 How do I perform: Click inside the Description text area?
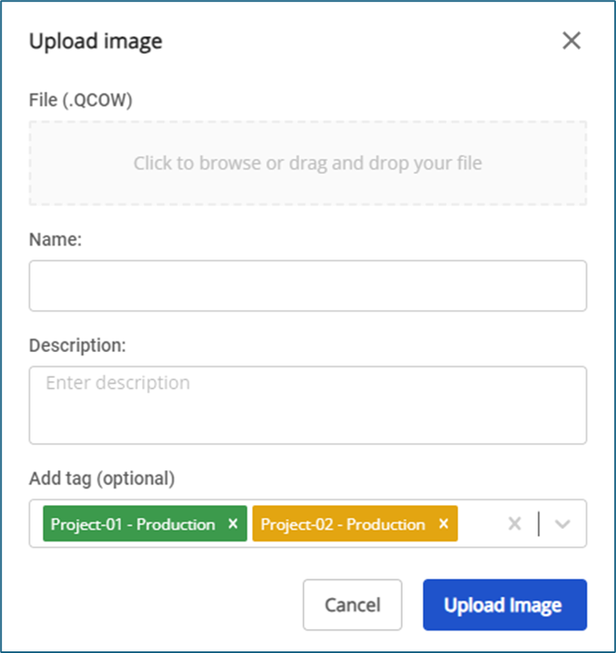(308, 405)
